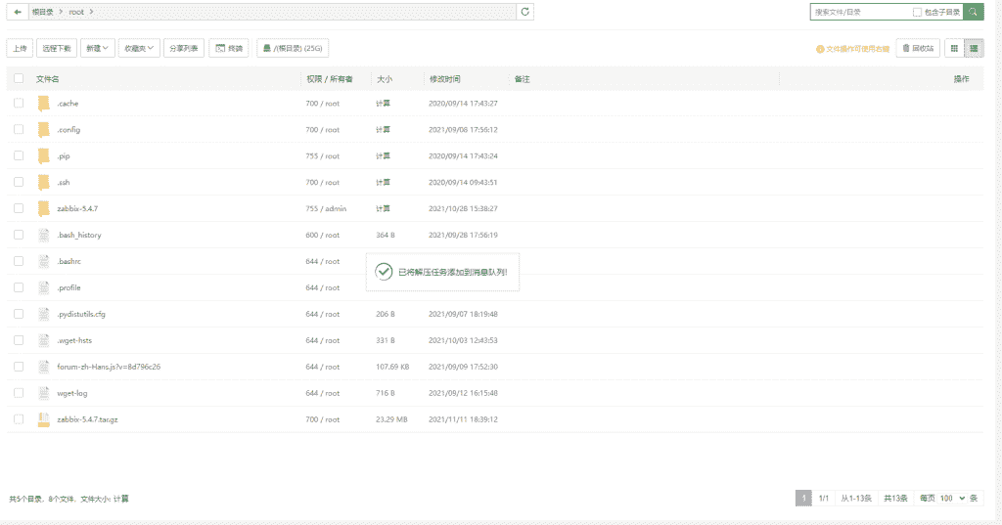The width and height of the screenshot is (1002, 525).
Task: Check the .cache row checkbox
Action: 19,103
